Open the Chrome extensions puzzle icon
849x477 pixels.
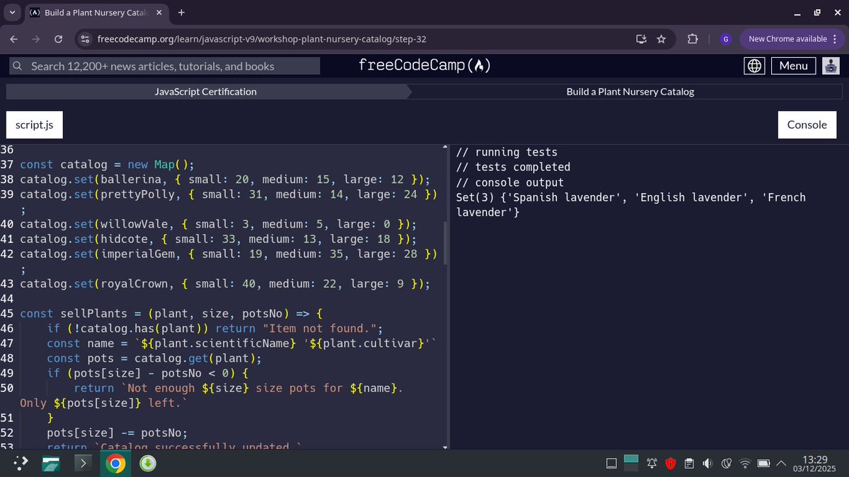coord(693,39)
